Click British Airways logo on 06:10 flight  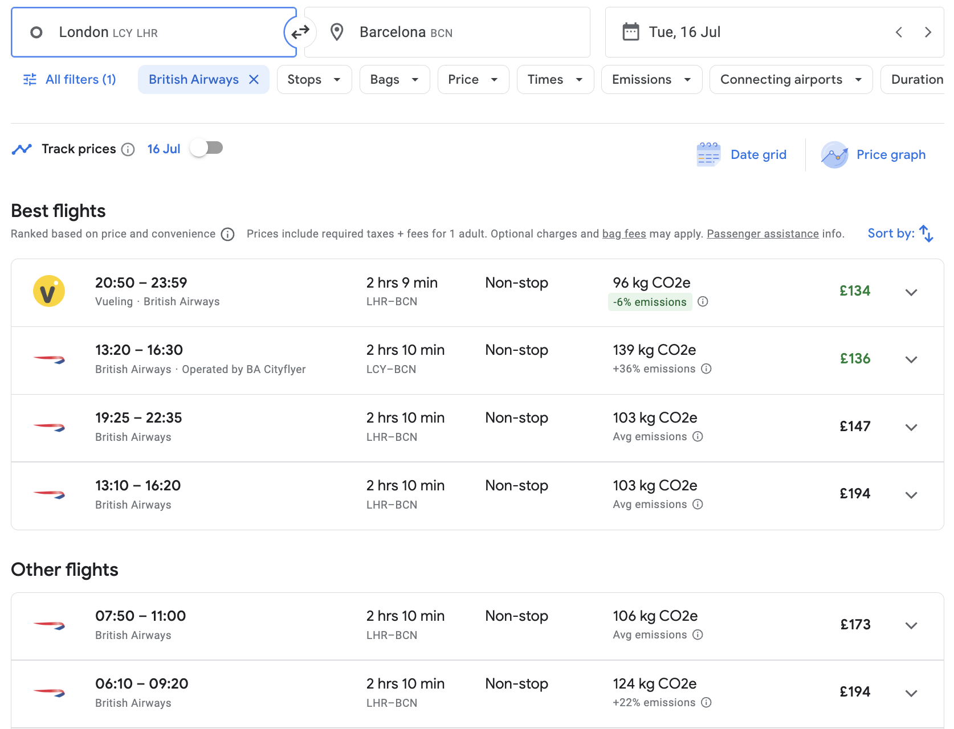(49, 693)
